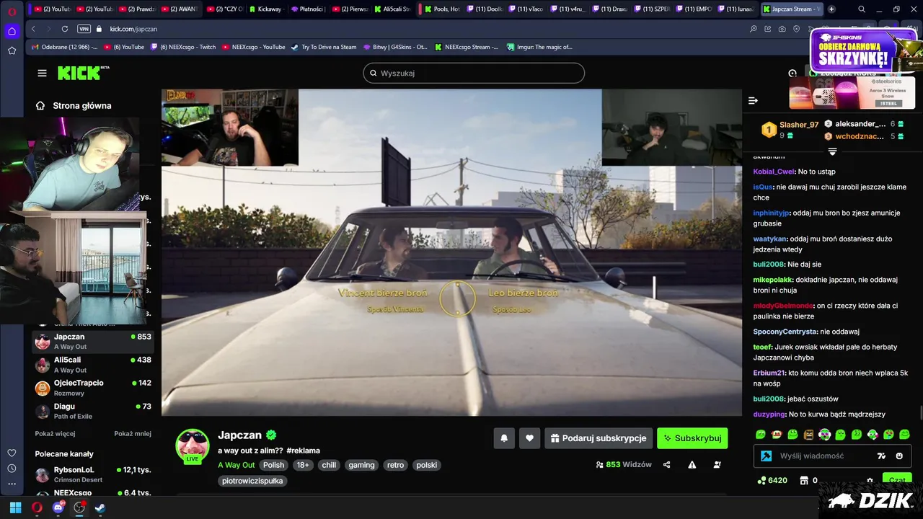Open the Windows Start menu
Image resolution: width=923 pixels, height=519 pixels.
coord(15,507)
